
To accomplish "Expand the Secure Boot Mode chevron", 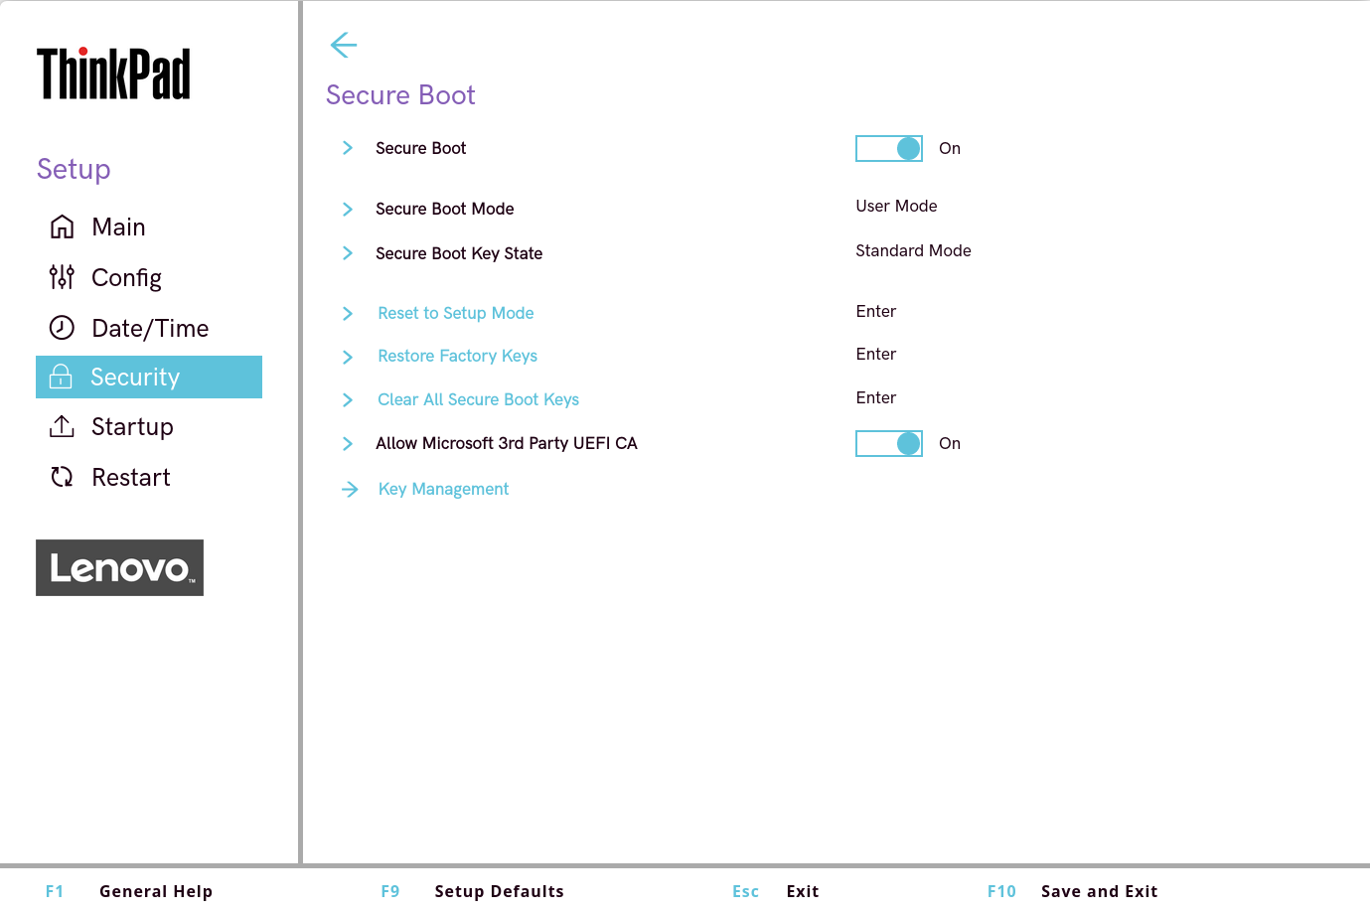I will tap(348, 209).
